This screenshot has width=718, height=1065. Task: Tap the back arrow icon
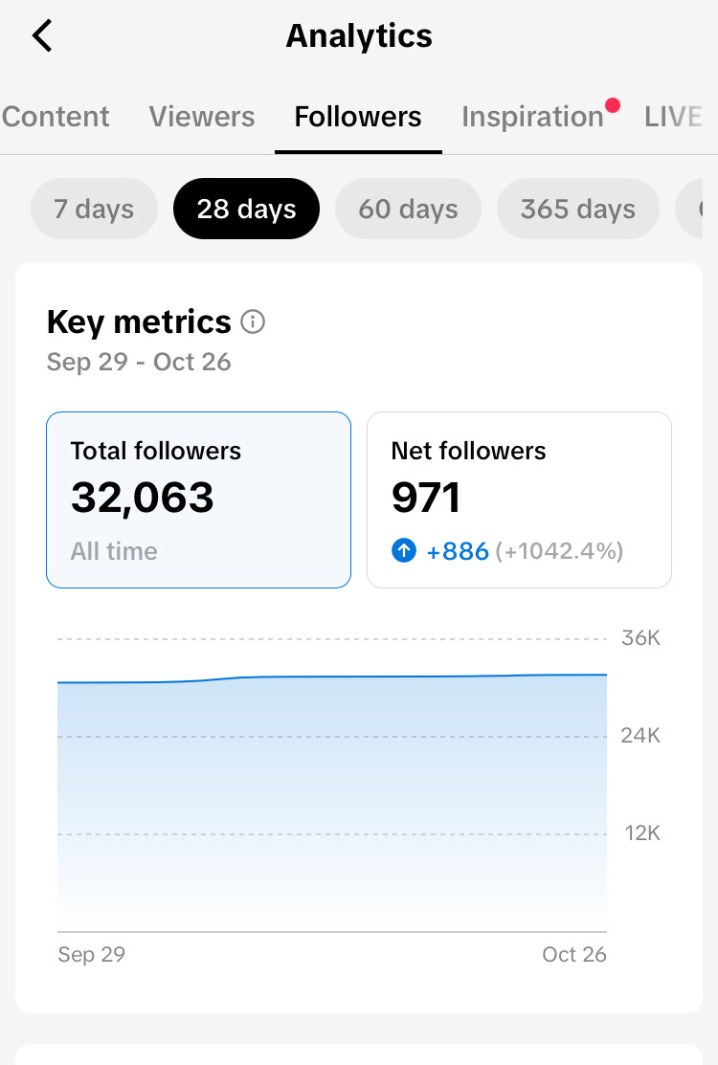(x=42, y=36)
